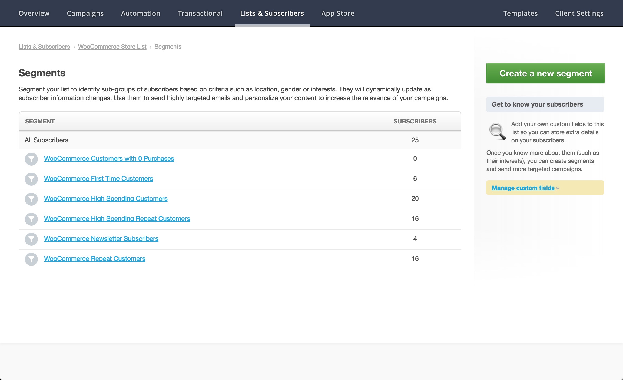Click the All Subscribers row
This screenshot has height=380, width=623.
pos(47,140)
